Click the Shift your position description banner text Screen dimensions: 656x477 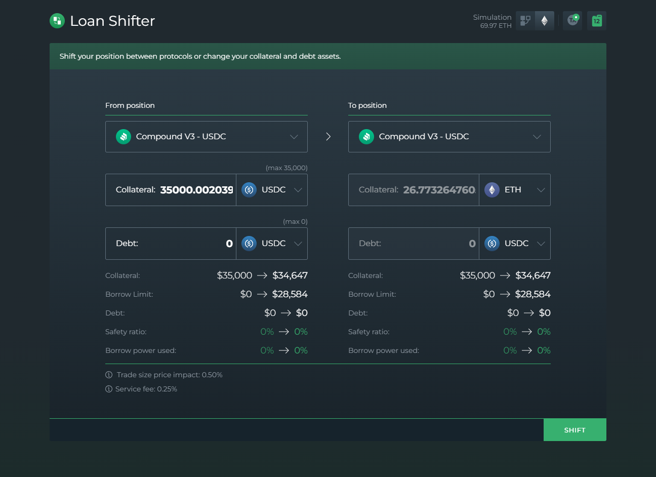(200, 56)
